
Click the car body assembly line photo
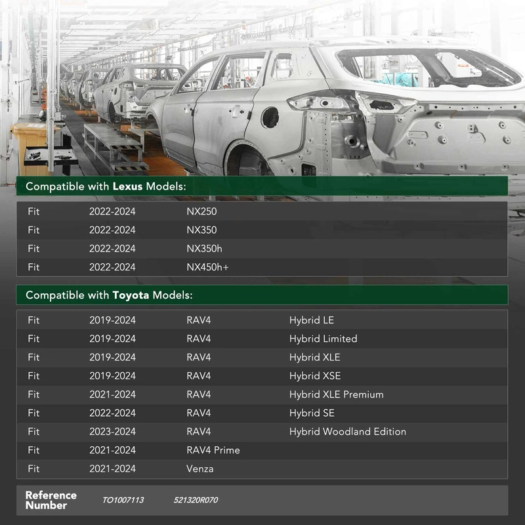click(x=262, y=88)
